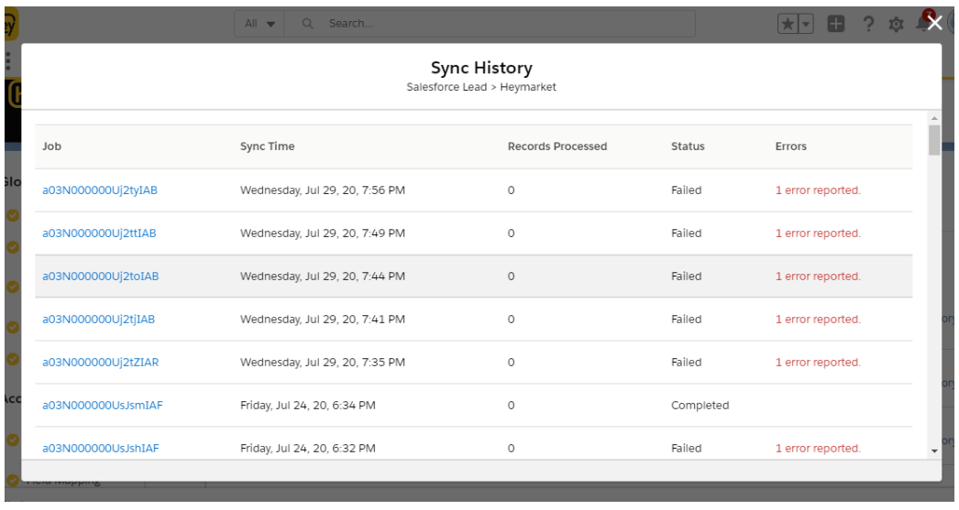Click the Salesforce Lead > Heymarket subtitle
The width and height of the screenshot is (959, 510).
click(481, 87)
